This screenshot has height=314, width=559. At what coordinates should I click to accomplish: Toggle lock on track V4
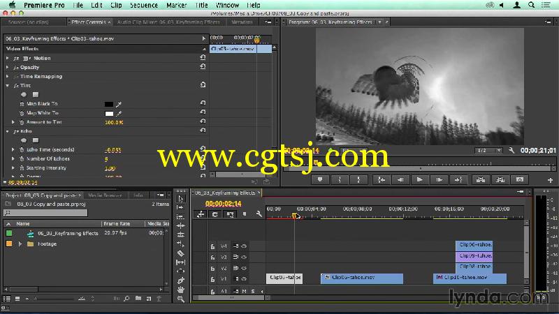click(x=212, y=246)
